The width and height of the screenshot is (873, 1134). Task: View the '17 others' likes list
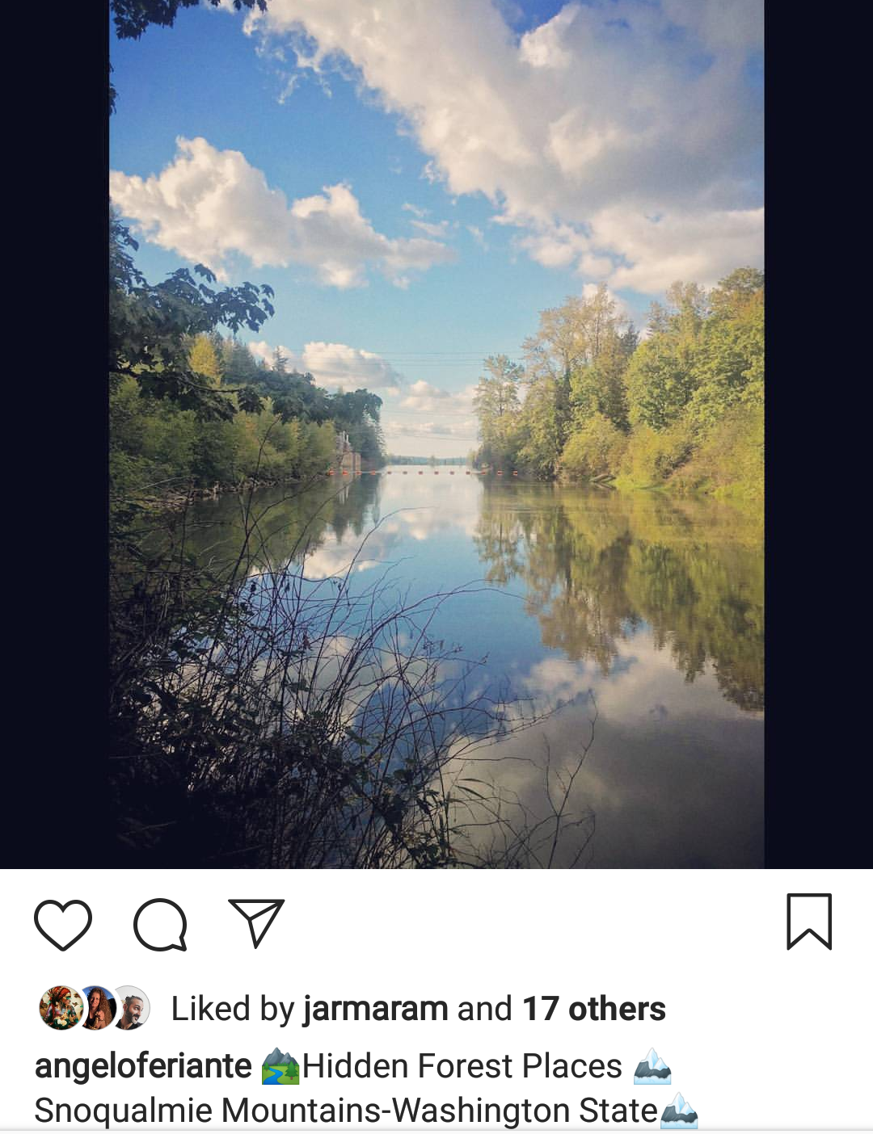(594, 1009)
